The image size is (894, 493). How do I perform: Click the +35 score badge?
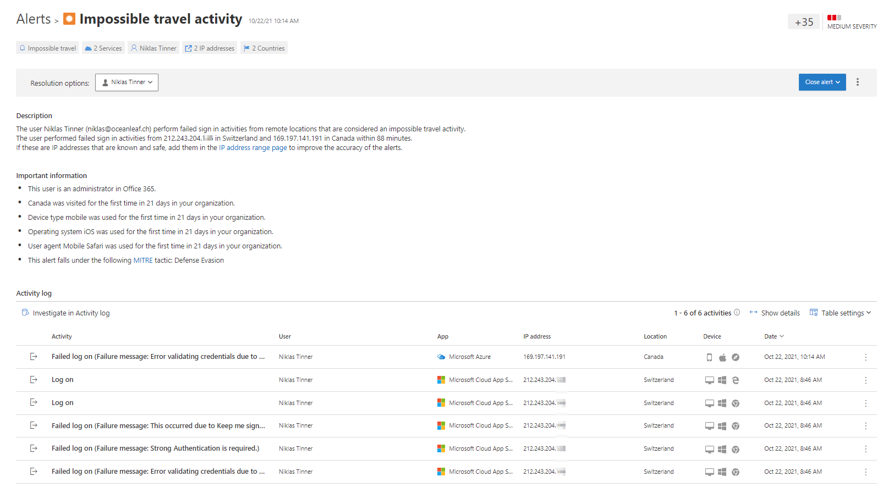[804, 22]
